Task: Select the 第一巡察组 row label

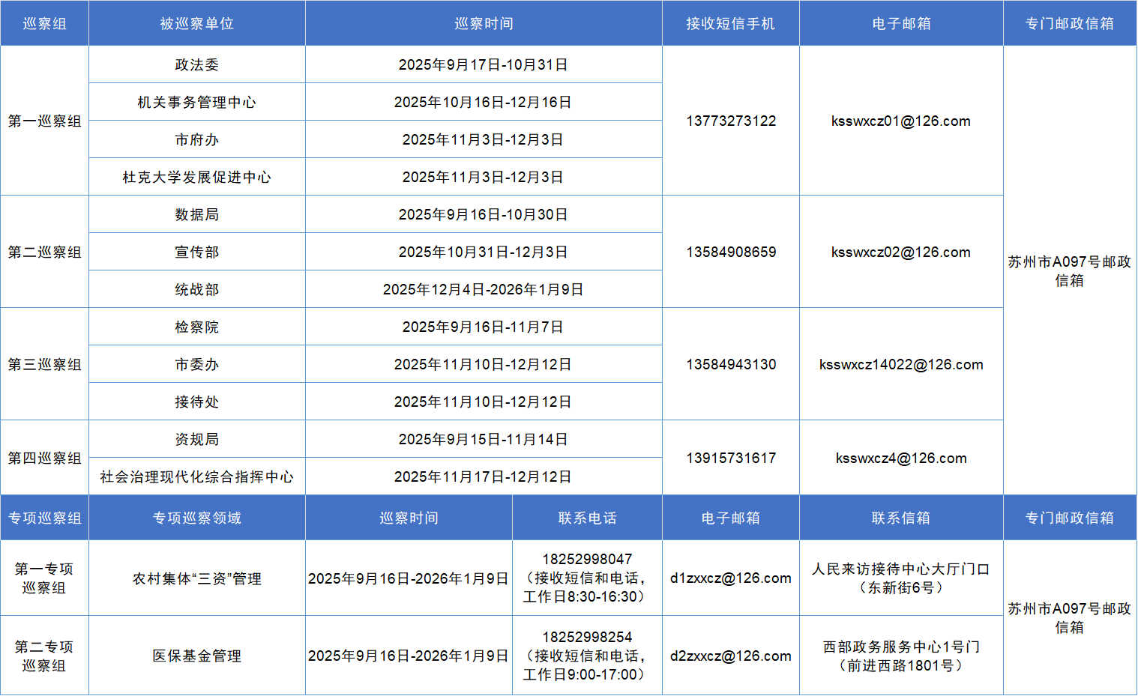Action: coord(45,121)
